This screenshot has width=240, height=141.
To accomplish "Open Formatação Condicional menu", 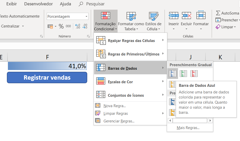I will tap(105, 21).
